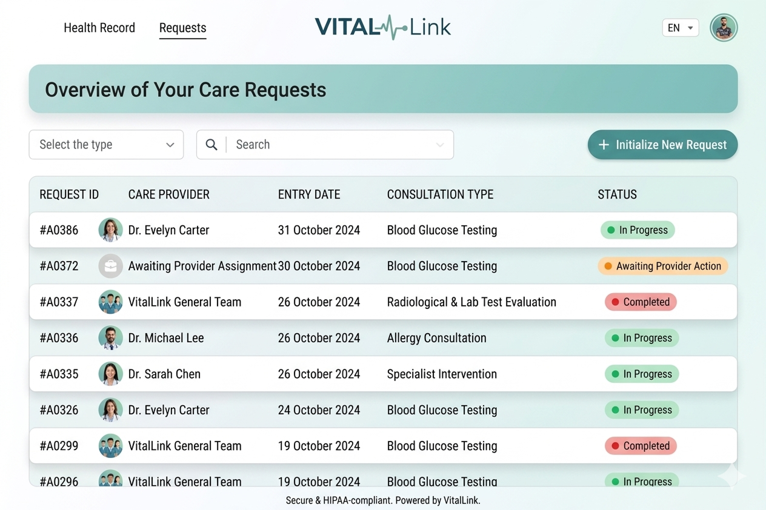Click the plus icon on Initialize New Request

[604, 145]
